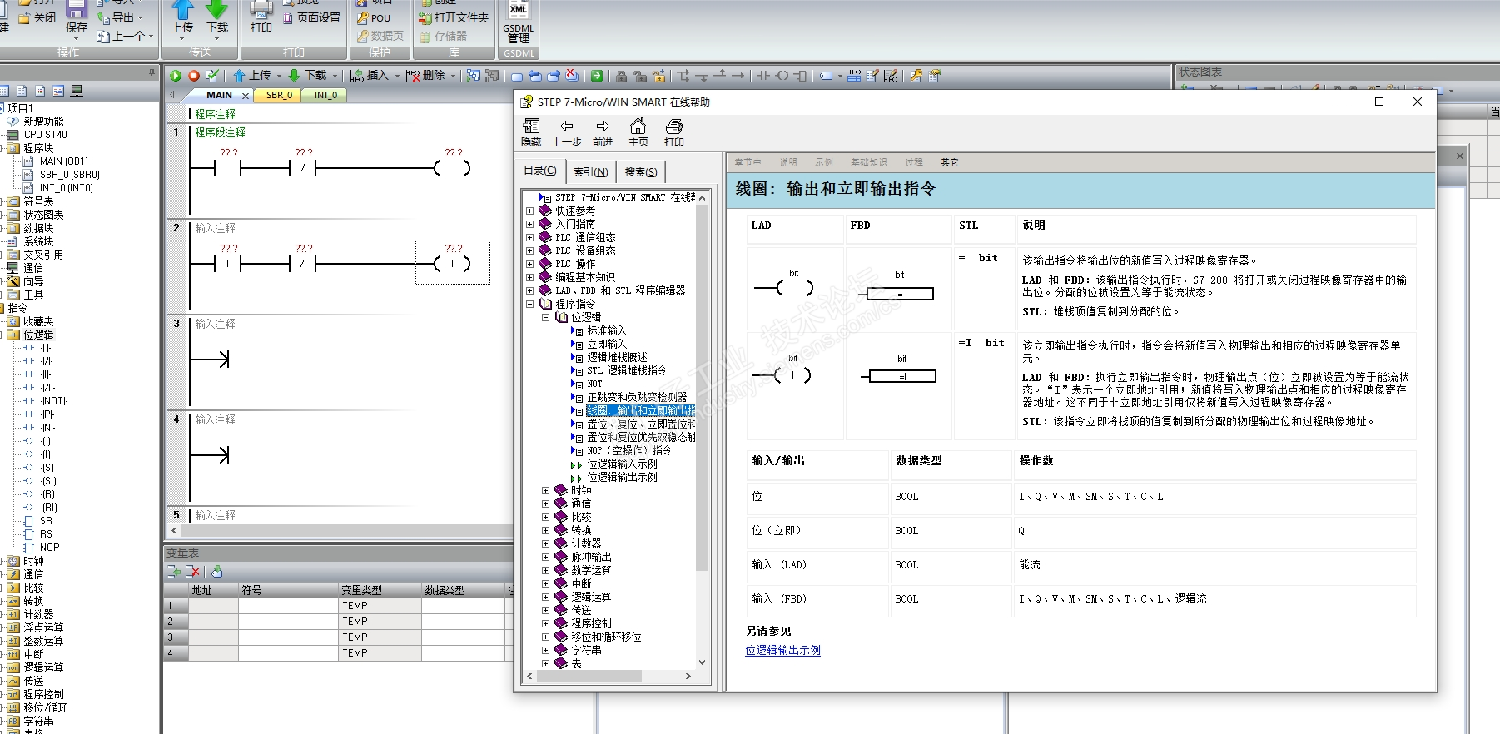Select CPU ST40 in project tree

pos(45,135)
